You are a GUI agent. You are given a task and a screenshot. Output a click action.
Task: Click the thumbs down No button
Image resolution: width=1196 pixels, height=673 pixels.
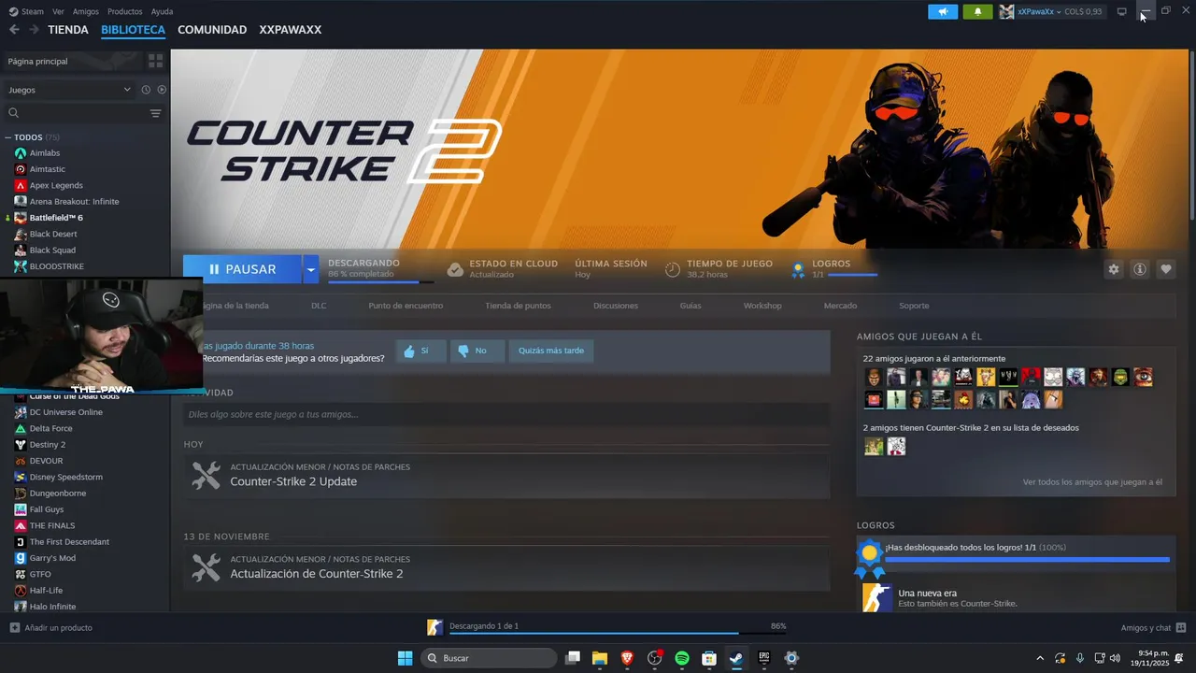click(x=477, y=351)
